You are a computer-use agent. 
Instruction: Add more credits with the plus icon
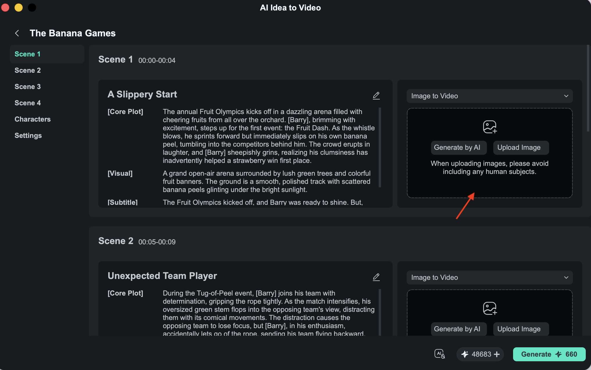click(497, 354)
